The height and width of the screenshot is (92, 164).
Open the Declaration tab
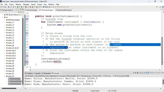[46, 73]
